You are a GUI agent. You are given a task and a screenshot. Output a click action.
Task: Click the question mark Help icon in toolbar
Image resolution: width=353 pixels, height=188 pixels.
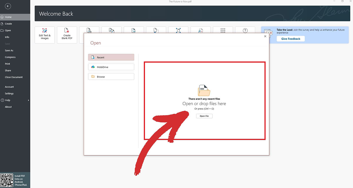245,30
